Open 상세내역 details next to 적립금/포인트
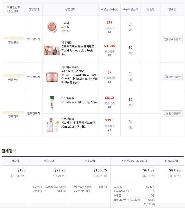This screenshot has height=208, width=185. point(136,200)
